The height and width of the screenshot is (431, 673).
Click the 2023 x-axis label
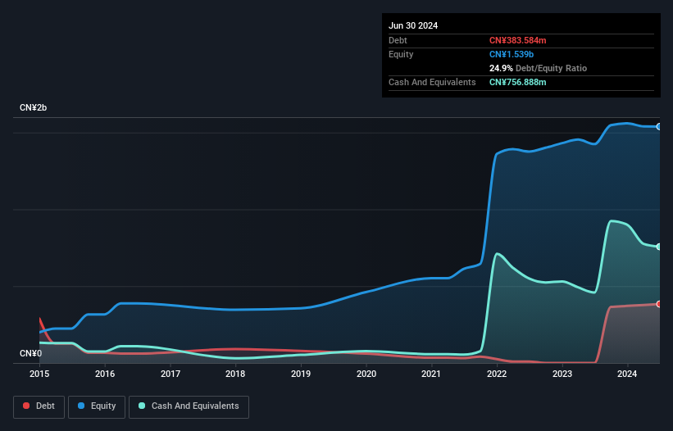coord(562,374)
